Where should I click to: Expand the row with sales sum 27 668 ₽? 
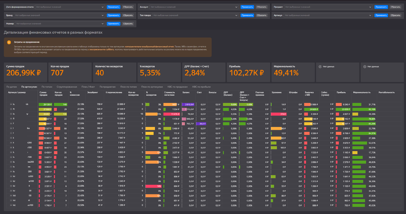[11, 109]
